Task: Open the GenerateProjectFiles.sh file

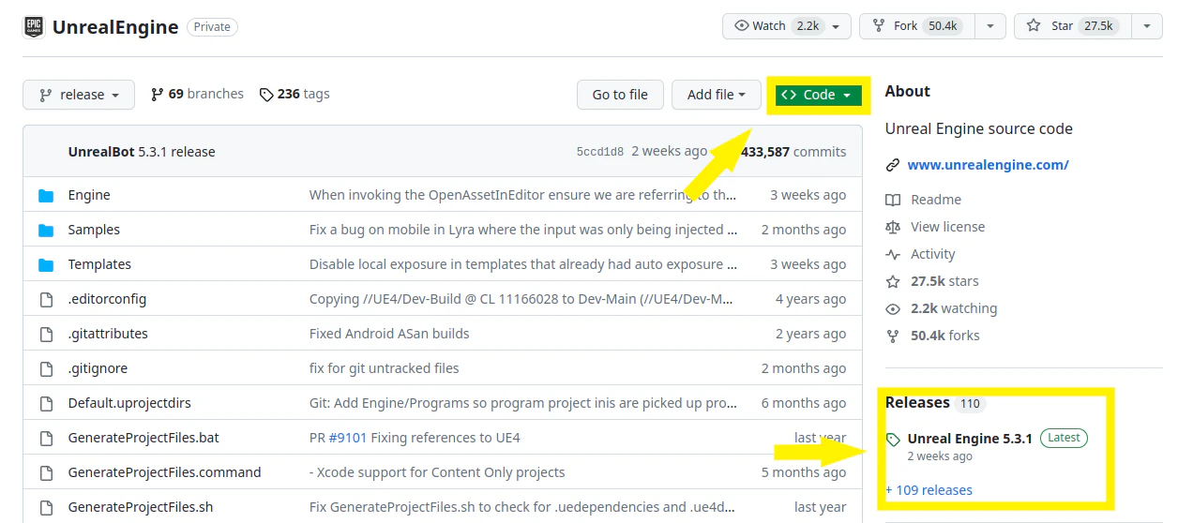Action: [141, 507]
